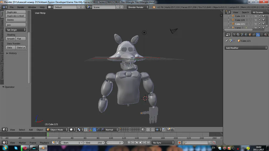Open the Modifiers wrench tab
Screen dimensions: 269x151
(x=258, y=35)
